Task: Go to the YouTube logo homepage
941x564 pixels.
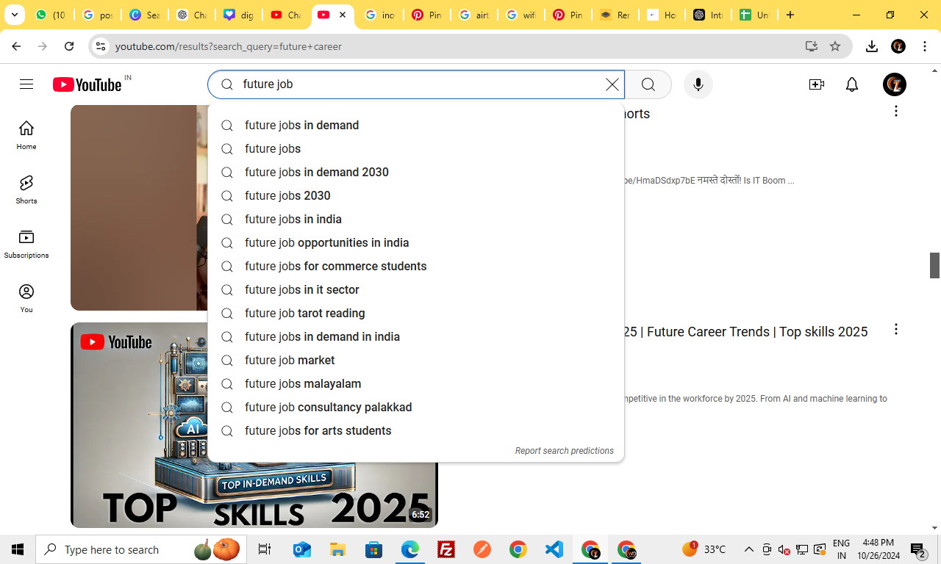Action: tap(87, 84)
